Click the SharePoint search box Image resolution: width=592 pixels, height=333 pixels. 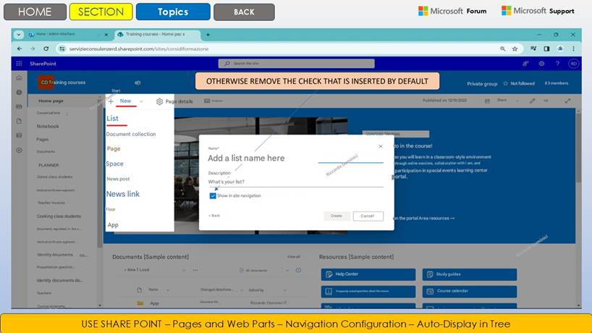[297, 64]
